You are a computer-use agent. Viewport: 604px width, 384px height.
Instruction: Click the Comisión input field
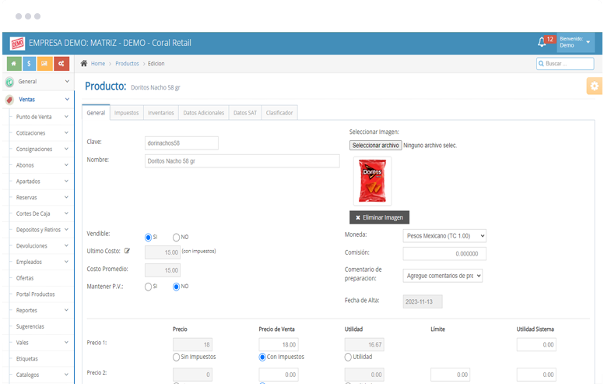444,254
